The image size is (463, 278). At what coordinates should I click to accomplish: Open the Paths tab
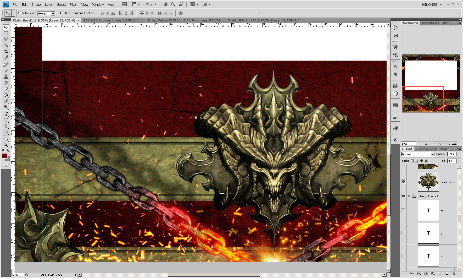point(434,149)
